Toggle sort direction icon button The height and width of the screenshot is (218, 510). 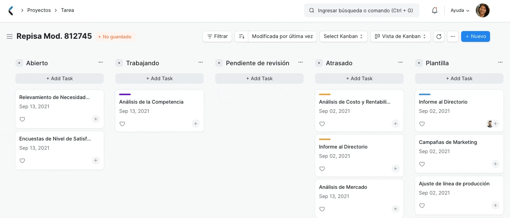[x=241, y=36]
